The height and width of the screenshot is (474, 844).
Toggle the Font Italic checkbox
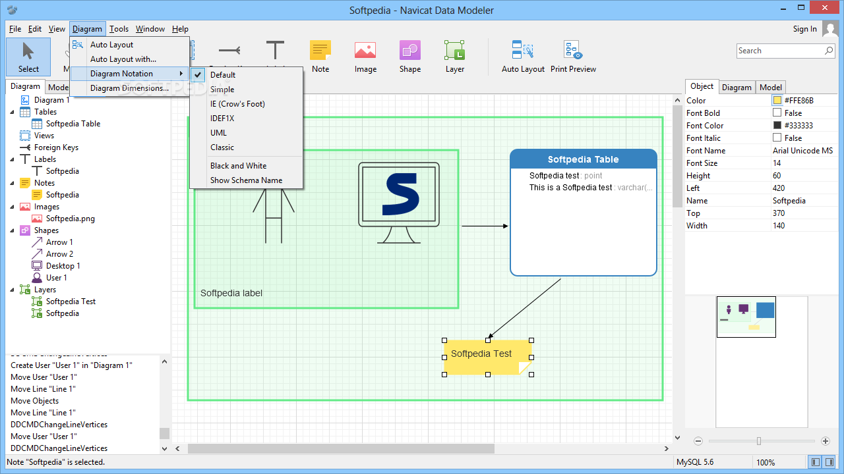click(x=777, y=138)
